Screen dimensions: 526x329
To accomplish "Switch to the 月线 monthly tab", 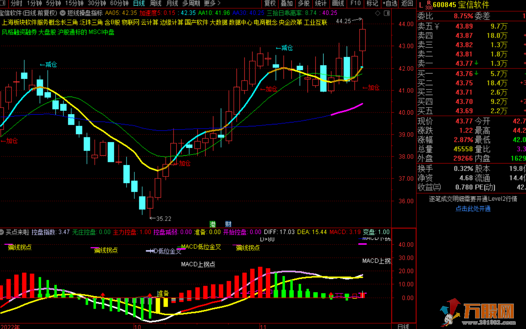I will tap(172, 4).
